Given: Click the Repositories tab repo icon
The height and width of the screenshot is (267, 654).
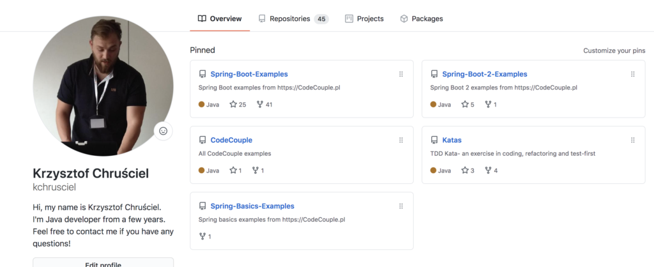Looking at the screenshot, I should 262,19.
